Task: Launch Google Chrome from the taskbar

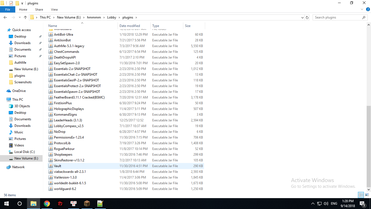Action: coord(47,203)
